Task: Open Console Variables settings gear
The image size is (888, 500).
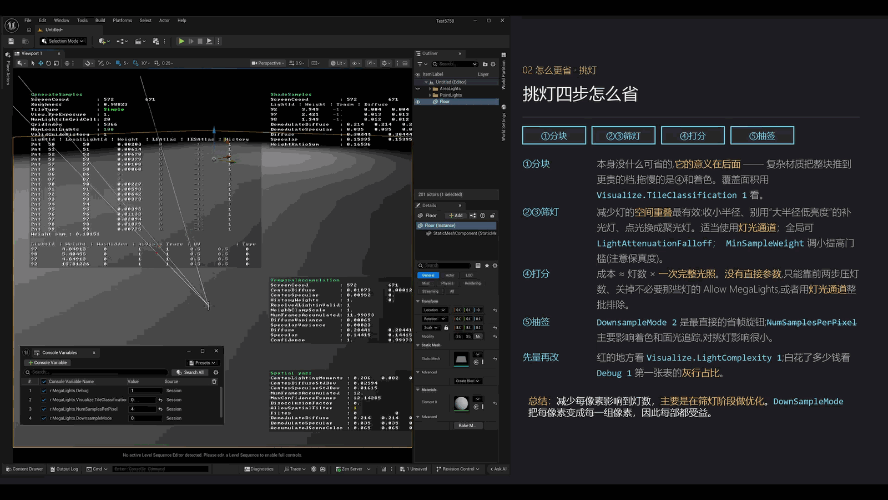Action: (216, 372)
